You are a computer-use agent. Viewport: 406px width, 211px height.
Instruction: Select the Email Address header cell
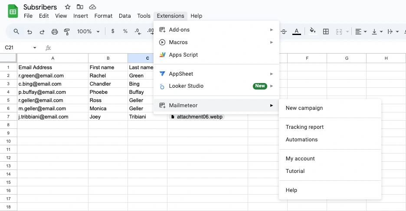click(x=53, y=67)
